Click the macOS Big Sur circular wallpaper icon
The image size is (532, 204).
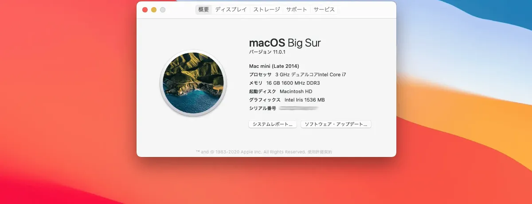(x=193, y=83)
